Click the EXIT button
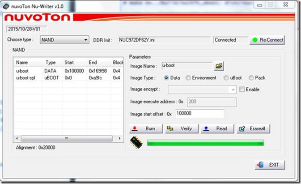The width and height of the screenshot is (301, 184). [x=270, y=165]
